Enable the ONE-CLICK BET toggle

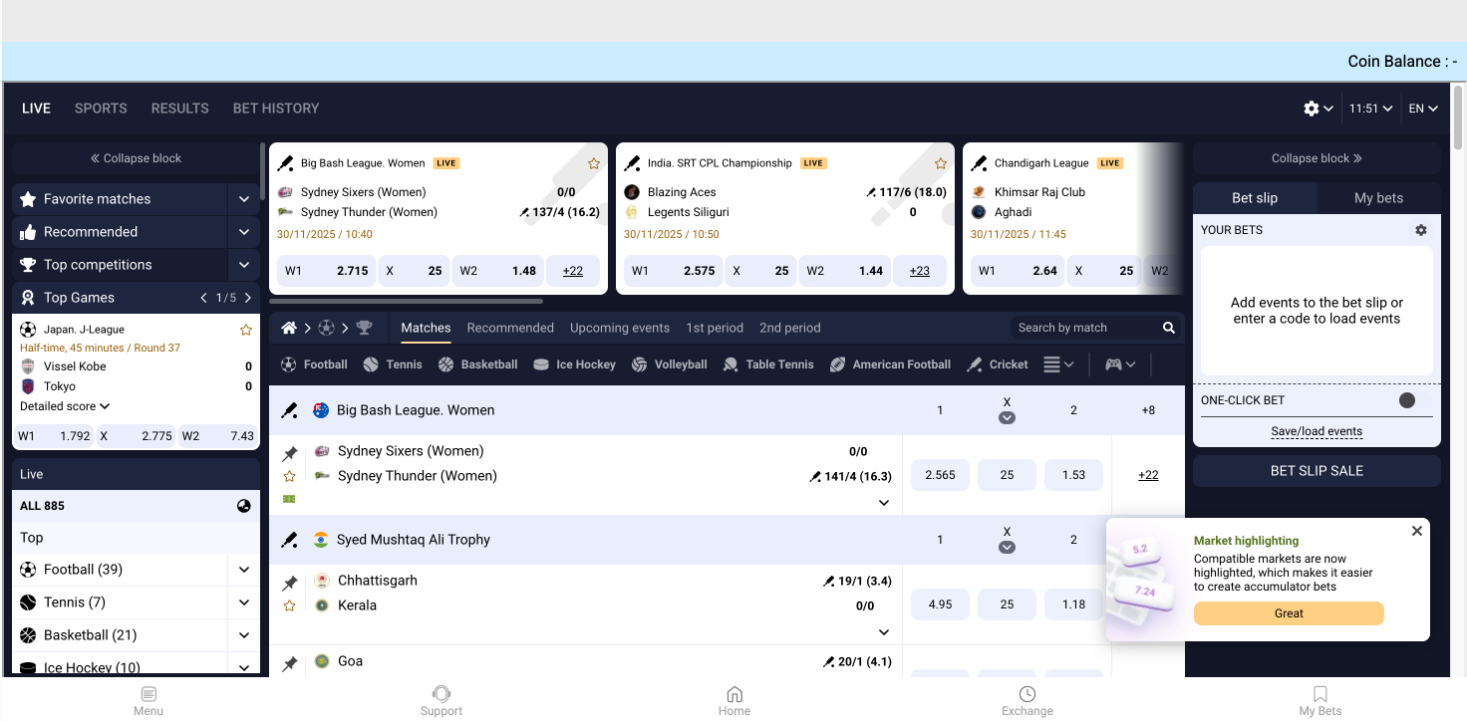tap(1408, 399)
